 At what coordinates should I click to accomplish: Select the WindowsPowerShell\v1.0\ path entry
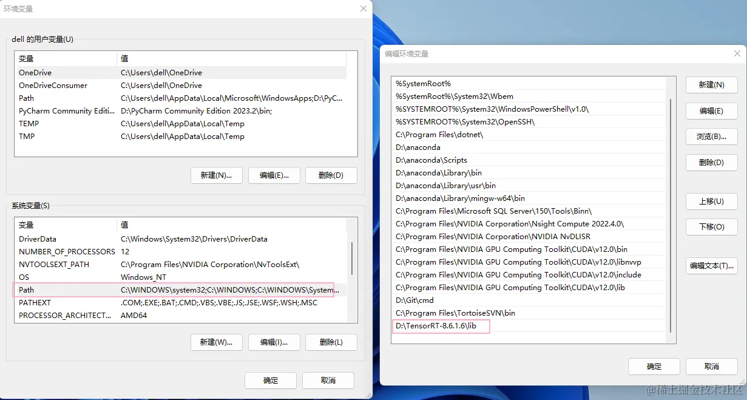529,109
